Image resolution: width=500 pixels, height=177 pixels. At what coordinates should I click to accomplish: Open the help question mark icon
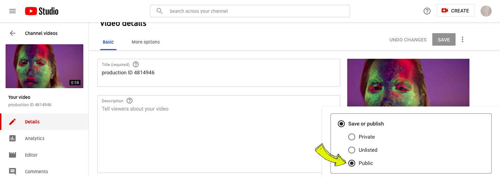[x=427, y=11]
